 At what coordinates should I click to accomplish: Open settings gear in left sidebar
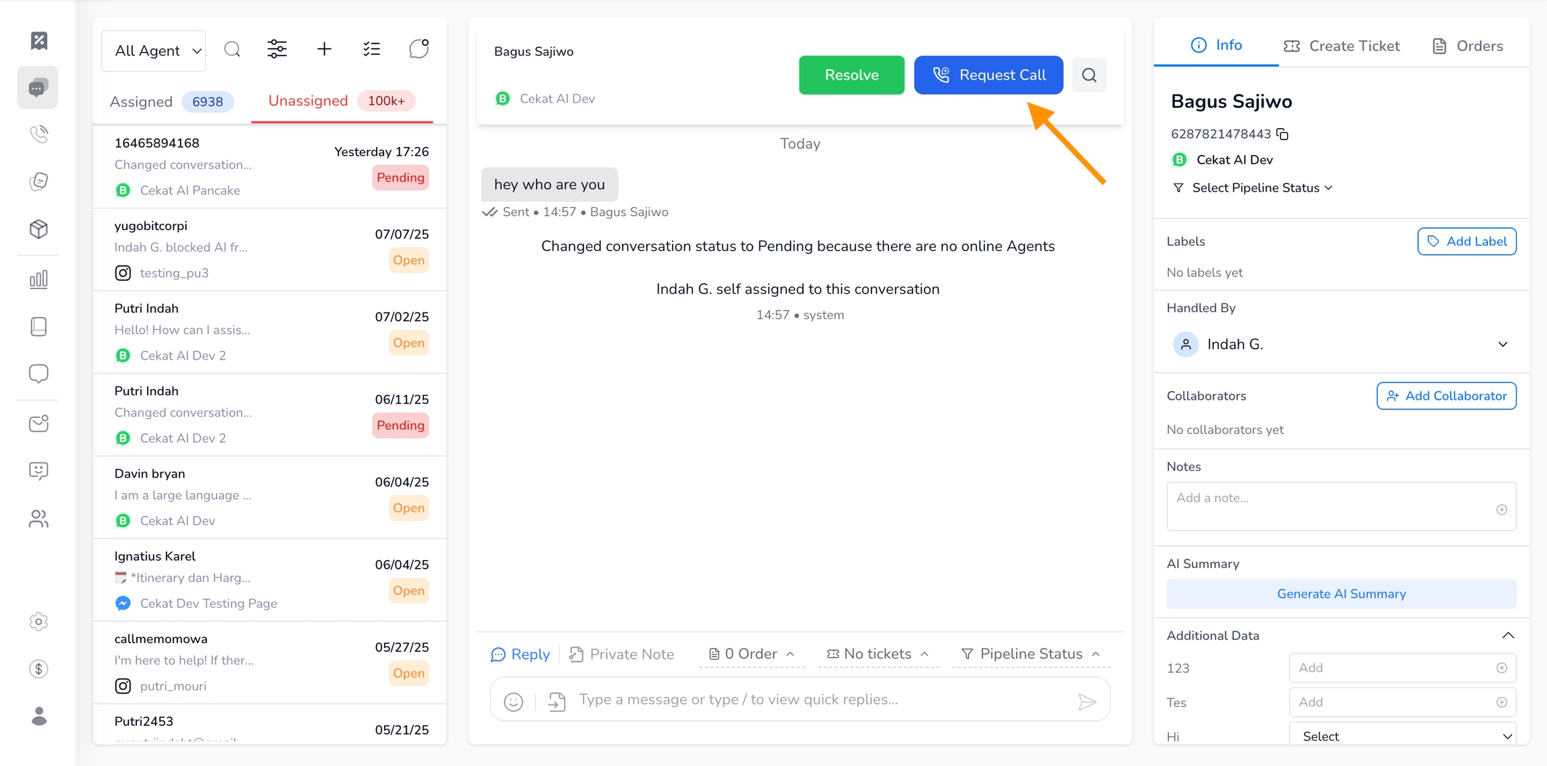coord(39,622)
